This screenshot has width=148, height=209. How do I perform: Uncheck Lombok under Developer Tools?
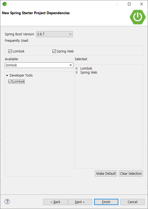coord(10,81)
